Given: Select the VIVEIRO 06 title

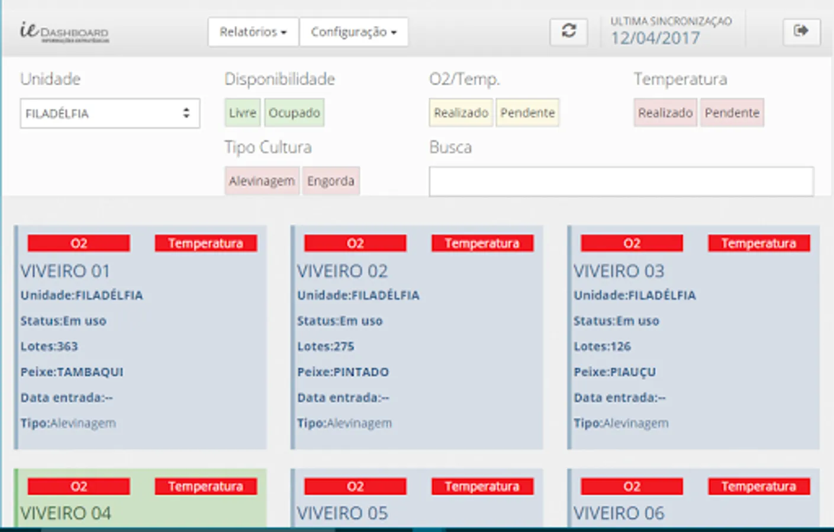Looking at the screenshot, I should (619, 513).
